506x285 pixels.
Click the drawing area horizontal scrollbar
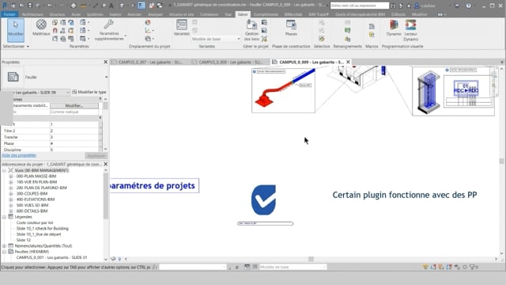[x=311, y=259]
